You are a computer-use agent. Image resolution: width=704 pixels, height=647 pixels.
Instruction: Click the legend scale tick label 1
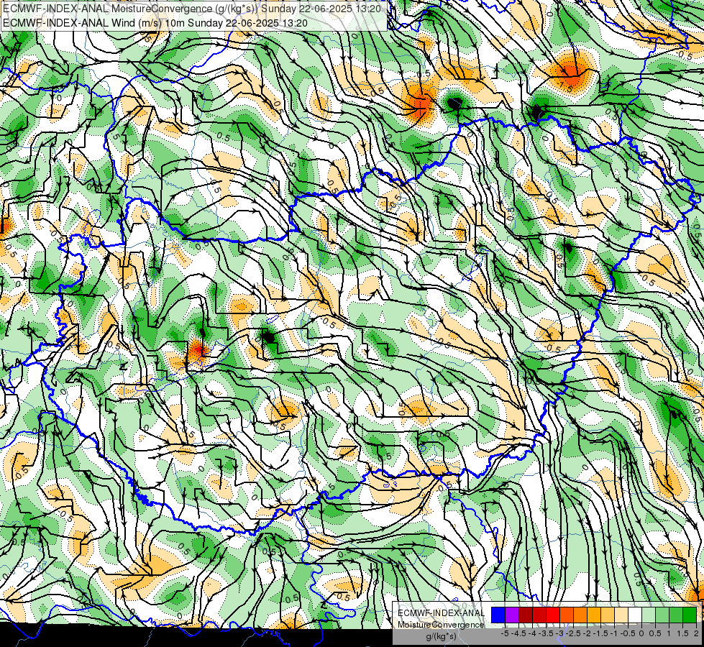click(669, 633)
